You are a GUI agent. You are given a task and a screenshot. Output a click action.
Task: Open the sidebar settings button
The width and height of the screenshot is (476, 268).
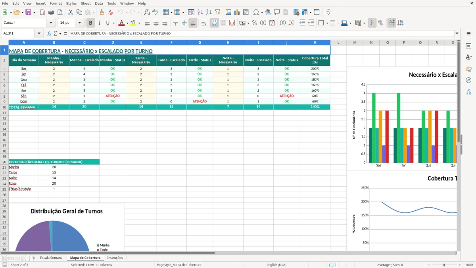tap(468, 35)
